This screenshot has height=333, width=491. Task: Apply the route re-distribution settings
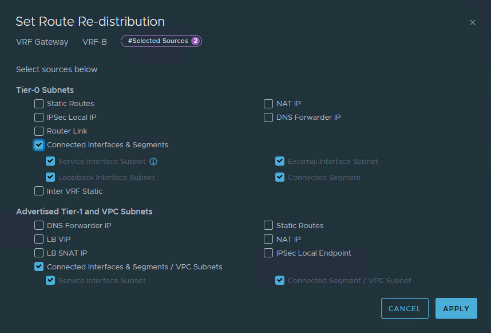[456, 308]
